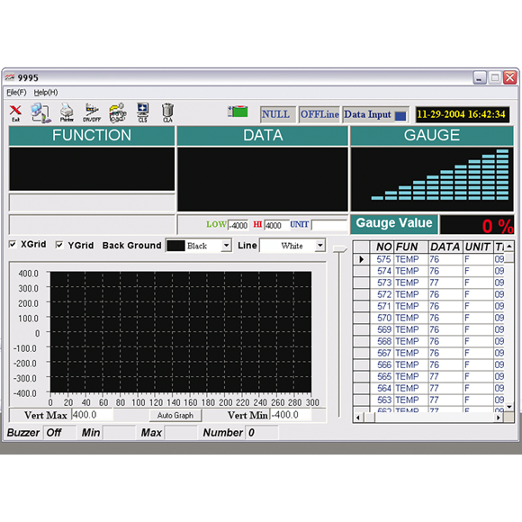The width and height of the screenshot is (522, 522).
Task: Click the CLS monitor icon
Action: point(142,112)
